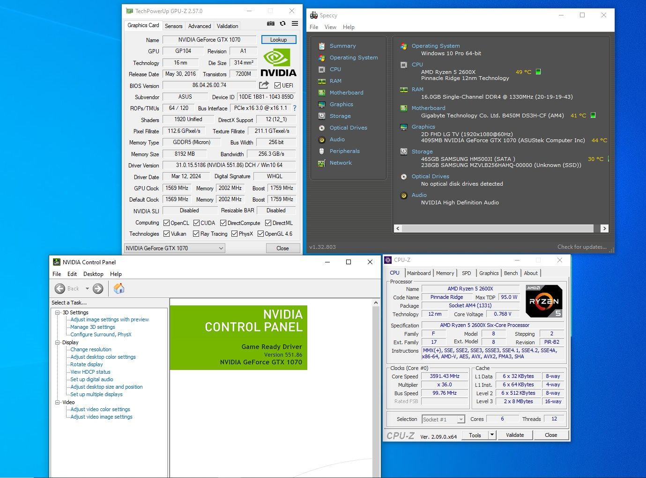The width and height of the screenshot is (646, 478).
Task: Click the GPU Name field in GPU-Z
Action: click(209, 40)
